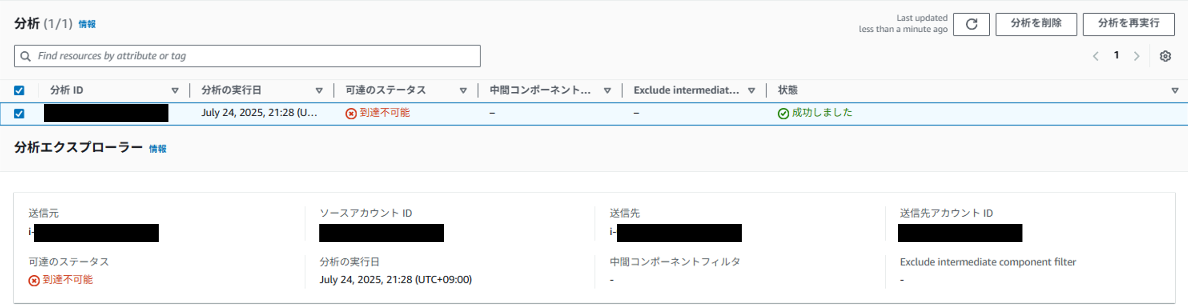1188x306 pixels.
Task: Click the ソースアカウント ID label
Action: pos(366,213)
